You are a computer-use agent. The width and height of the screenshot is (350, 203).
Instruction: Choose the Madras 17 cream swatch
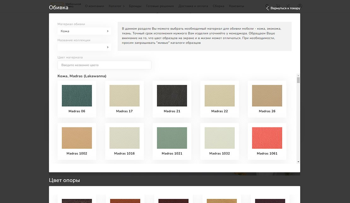(x=125, y=96)
